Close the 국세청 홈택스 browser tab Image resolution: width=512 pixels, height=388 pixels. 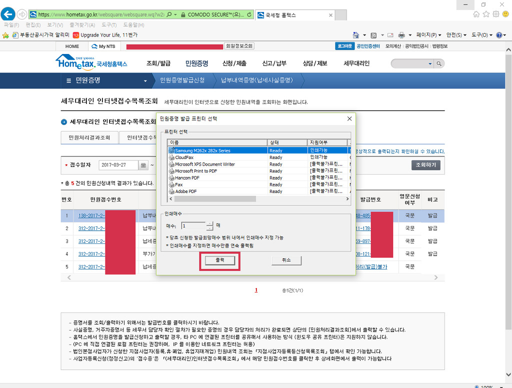click(x=331, y=15)
